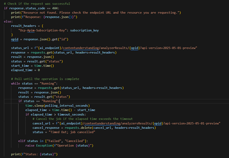This screenshot has width=229, height=158.
Task: Click the "requests.delete(cancel_url" call line
Action: pos(96,128)
